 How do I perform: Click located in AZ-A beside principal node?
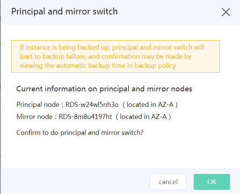[x=150, y=105]
